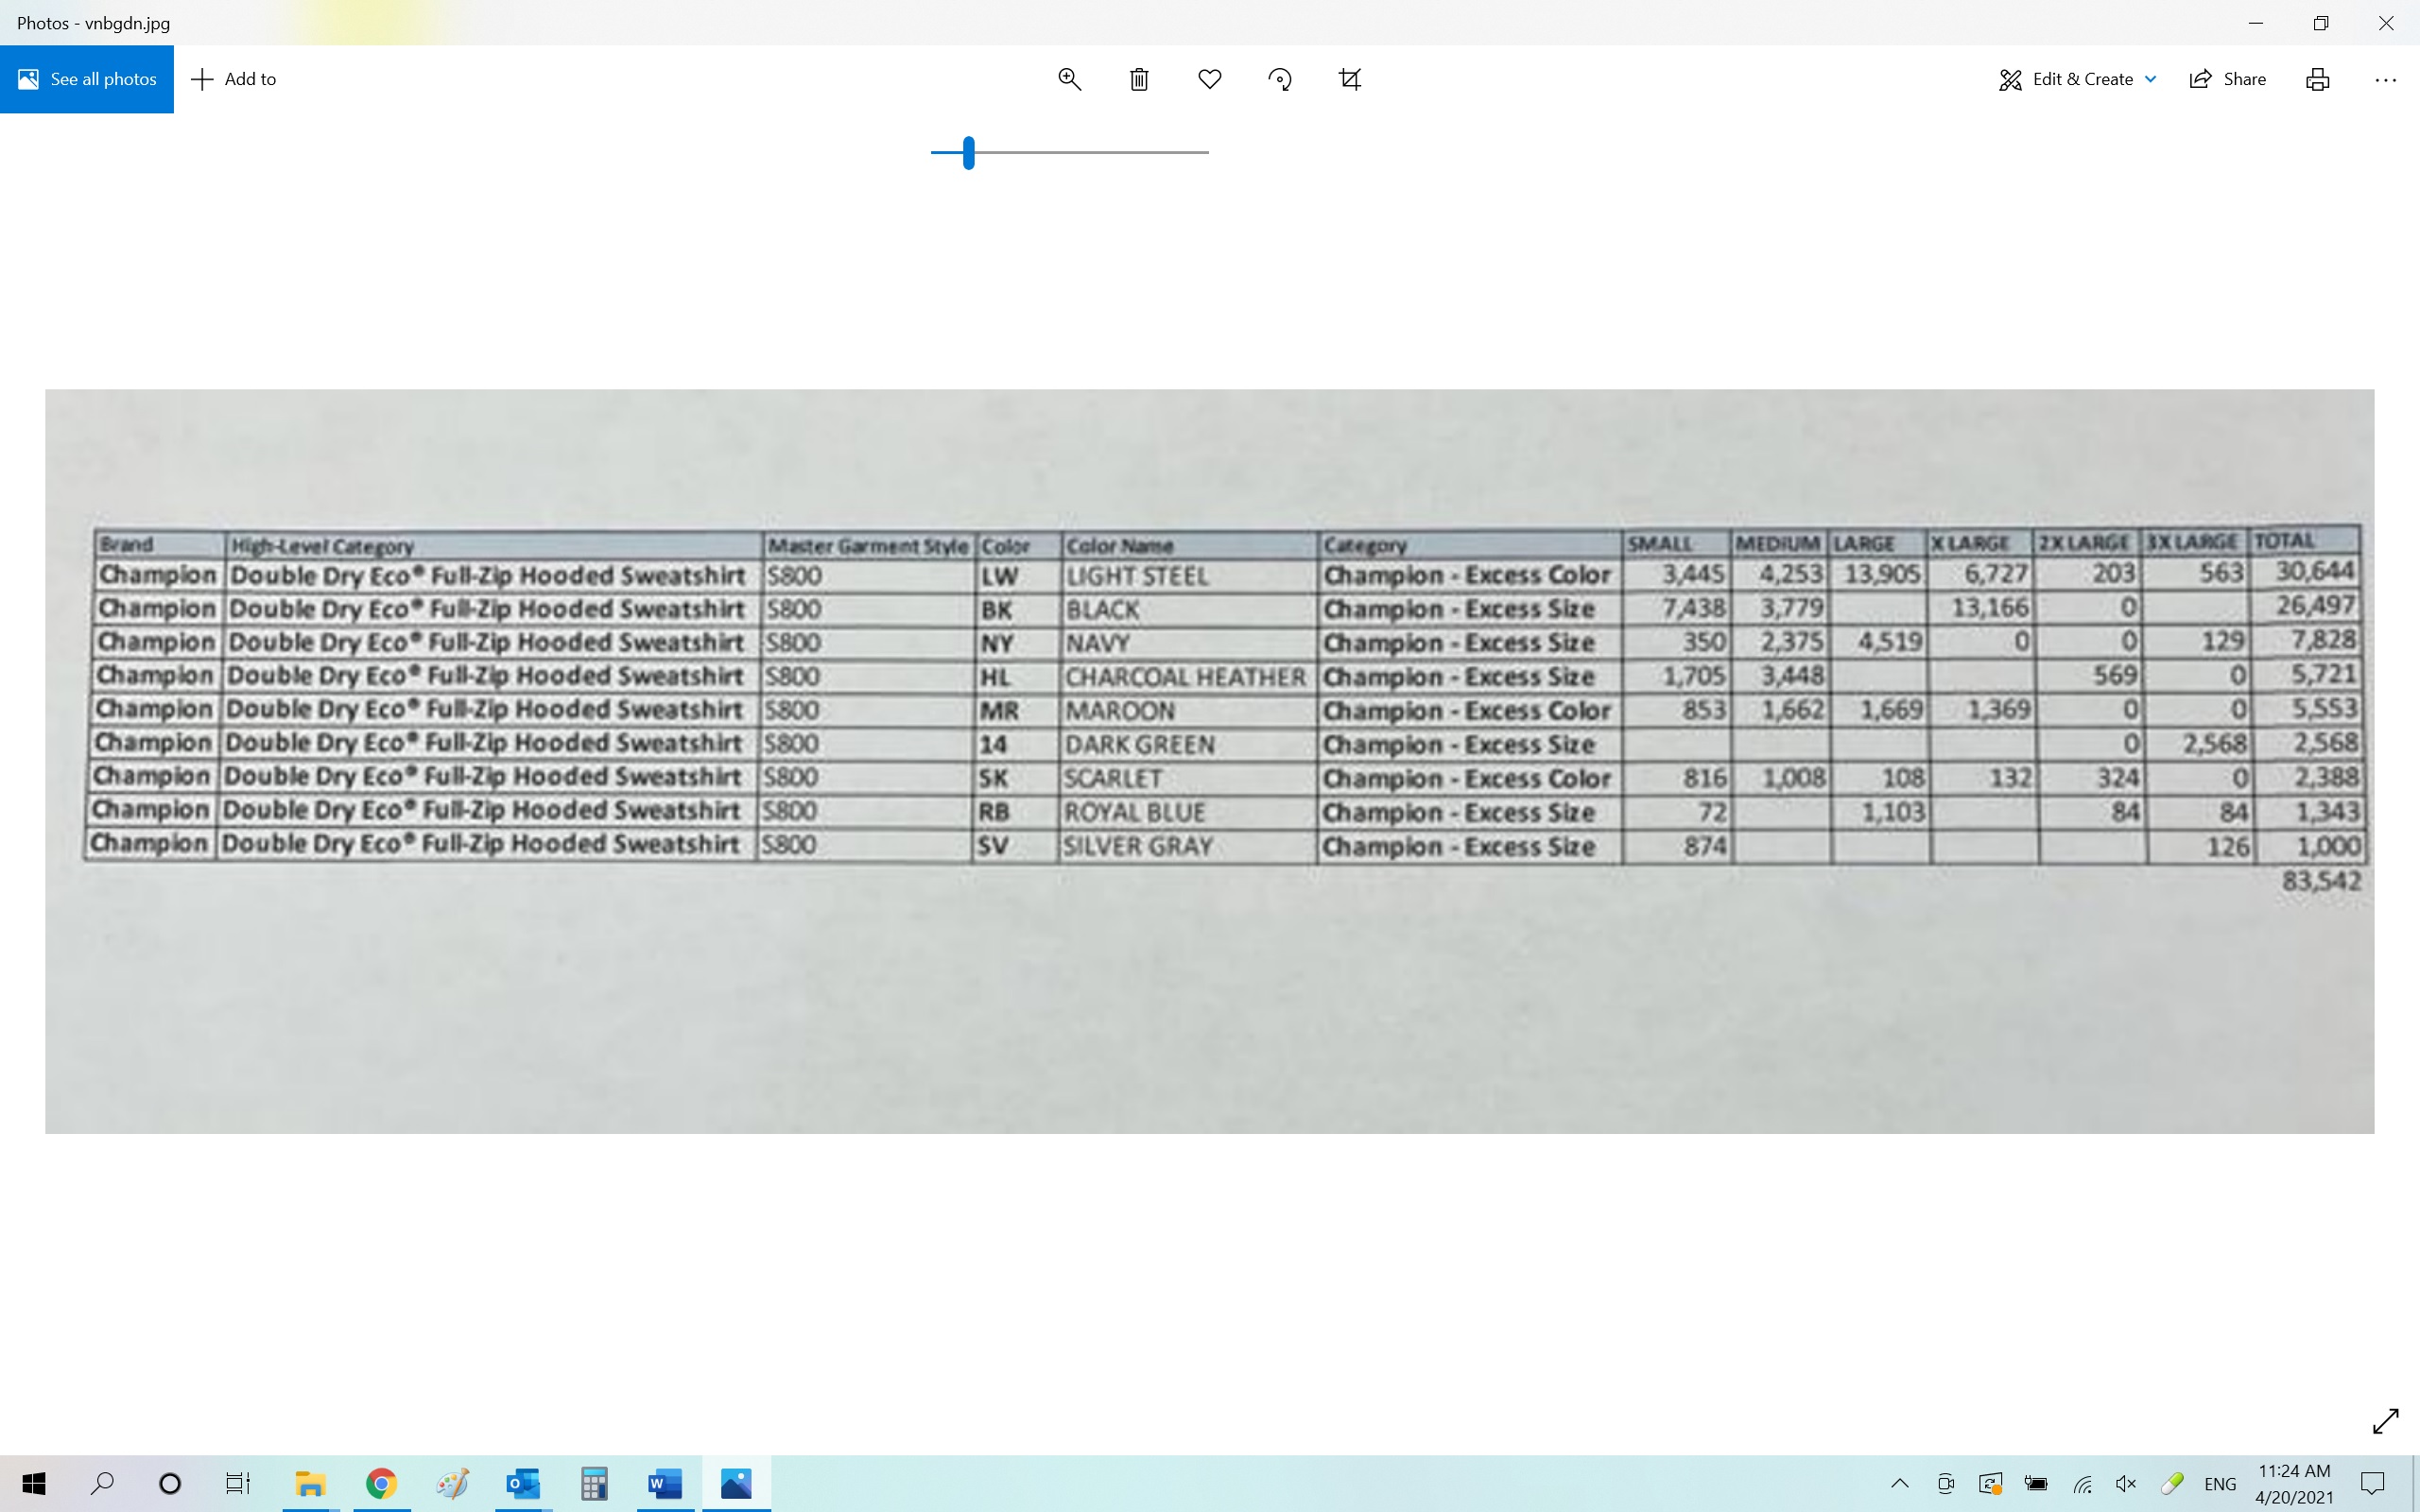Click the pen workspace tray icon
The height and width of the screenshot is (1512, 2420).
click(x=2171, y=1484)
